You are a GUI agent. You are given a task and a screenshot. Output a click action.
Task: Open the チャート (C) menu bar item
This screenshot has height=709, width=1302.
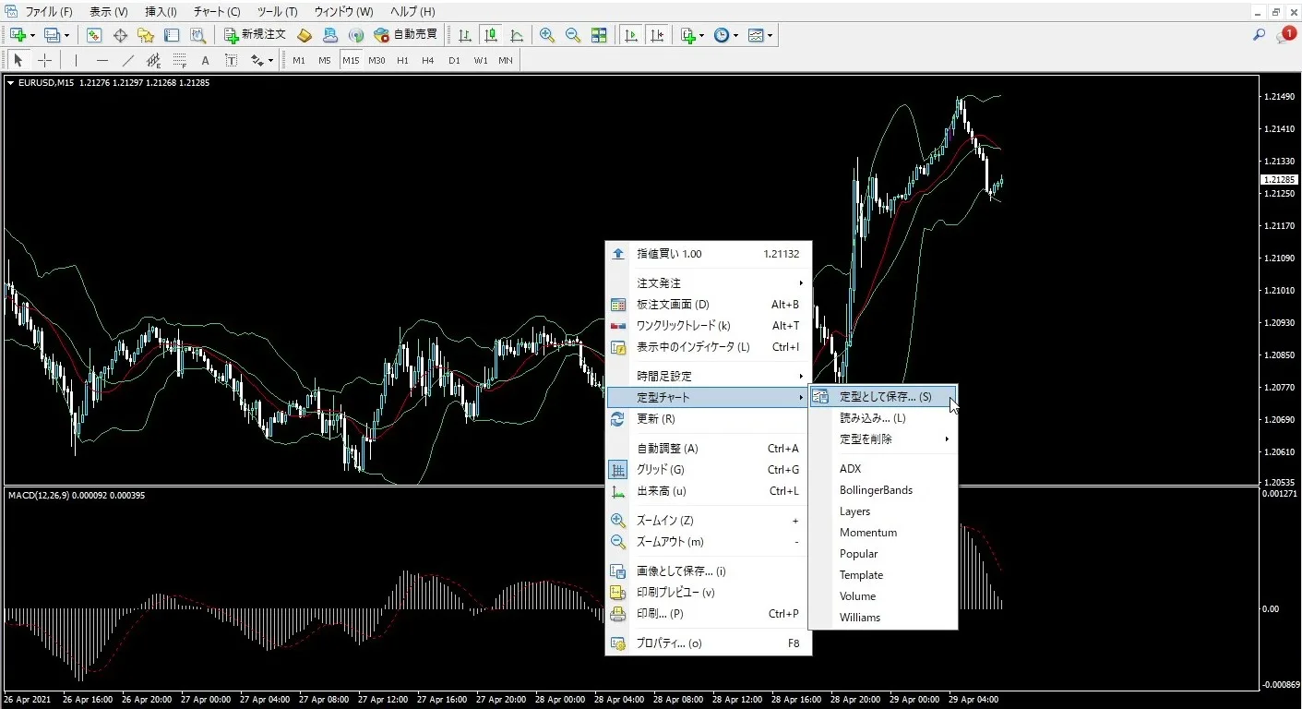(x=217, y=12)
